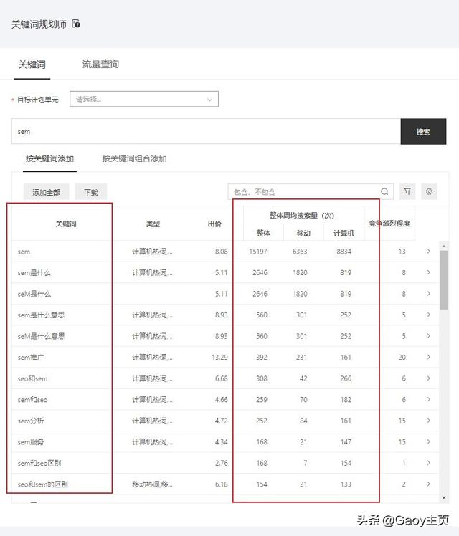Click the black 搜索 button
459x536 pixels.
point(423,132)
